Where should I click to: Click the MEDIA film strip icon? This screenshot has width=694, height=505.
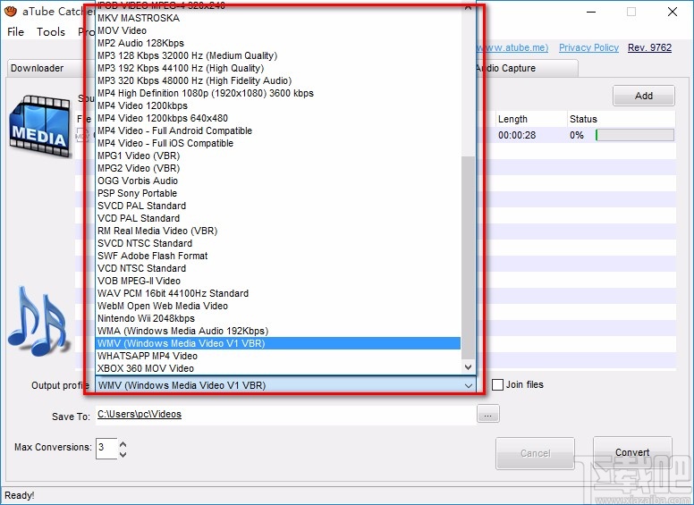[40, 126]
